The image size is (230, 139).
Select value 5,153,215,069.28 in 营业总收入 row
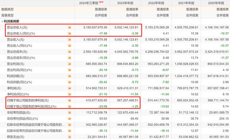(x=157, y=27)
